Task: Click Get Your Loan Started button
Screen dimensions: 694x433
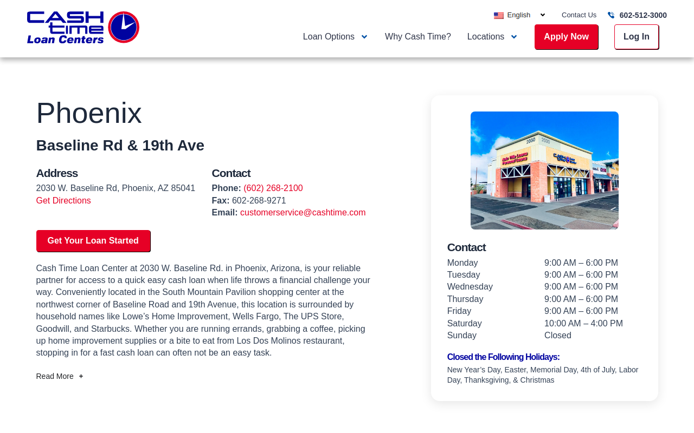Action: 93,241
